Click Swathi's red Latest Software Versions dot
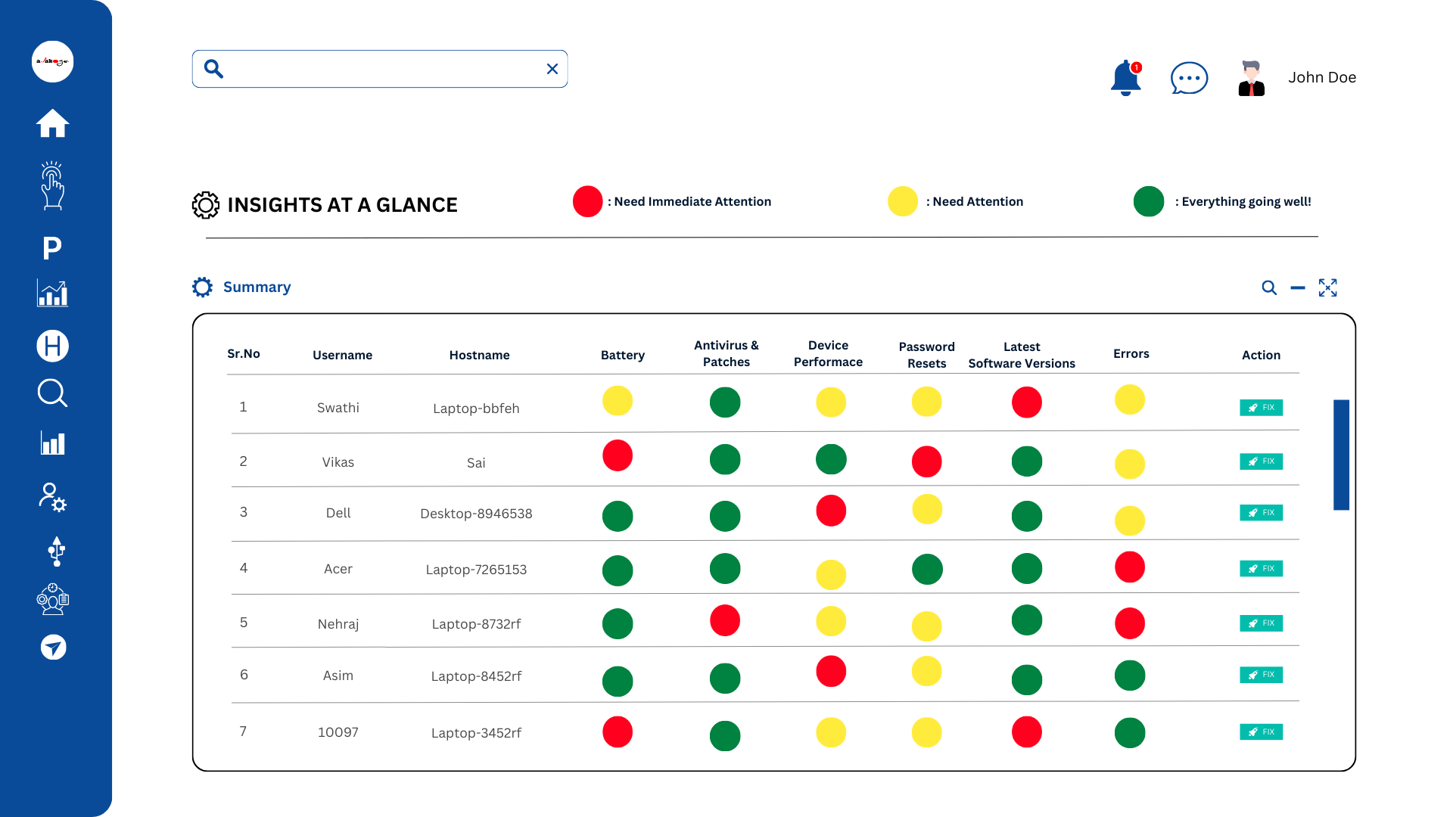Viewport: 1453px width, 817px height. point(1027,402)
